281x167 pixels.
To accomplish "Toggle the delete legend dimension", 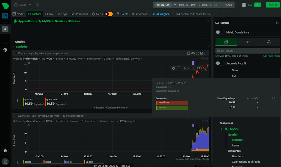I will (x=28, y=162).
